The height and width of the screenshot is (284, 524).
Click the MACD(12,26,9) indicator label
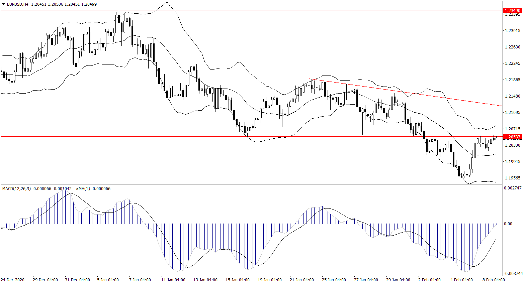click(x=16, y=189)
